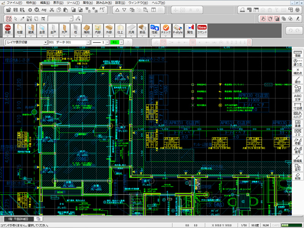This screenshot has height=228, width=304.
Task: Open the P.1 pen color dropdown arrow
Action: [x=121, y=42]
